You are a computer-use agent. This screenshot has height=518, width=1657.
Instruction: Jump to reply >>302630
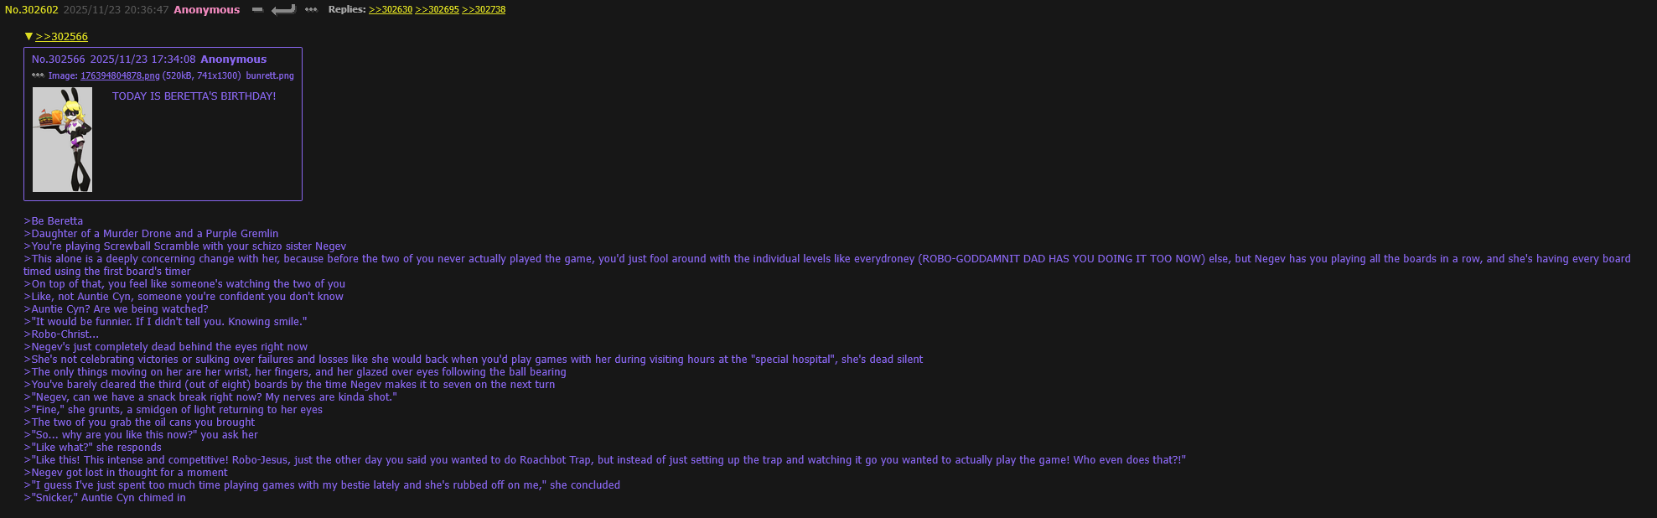[391, 10]
